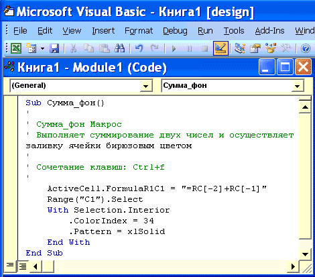Open the Toolbox hammer-wrench icon
The image size is (315, 277).
click(x=286, y=48)
